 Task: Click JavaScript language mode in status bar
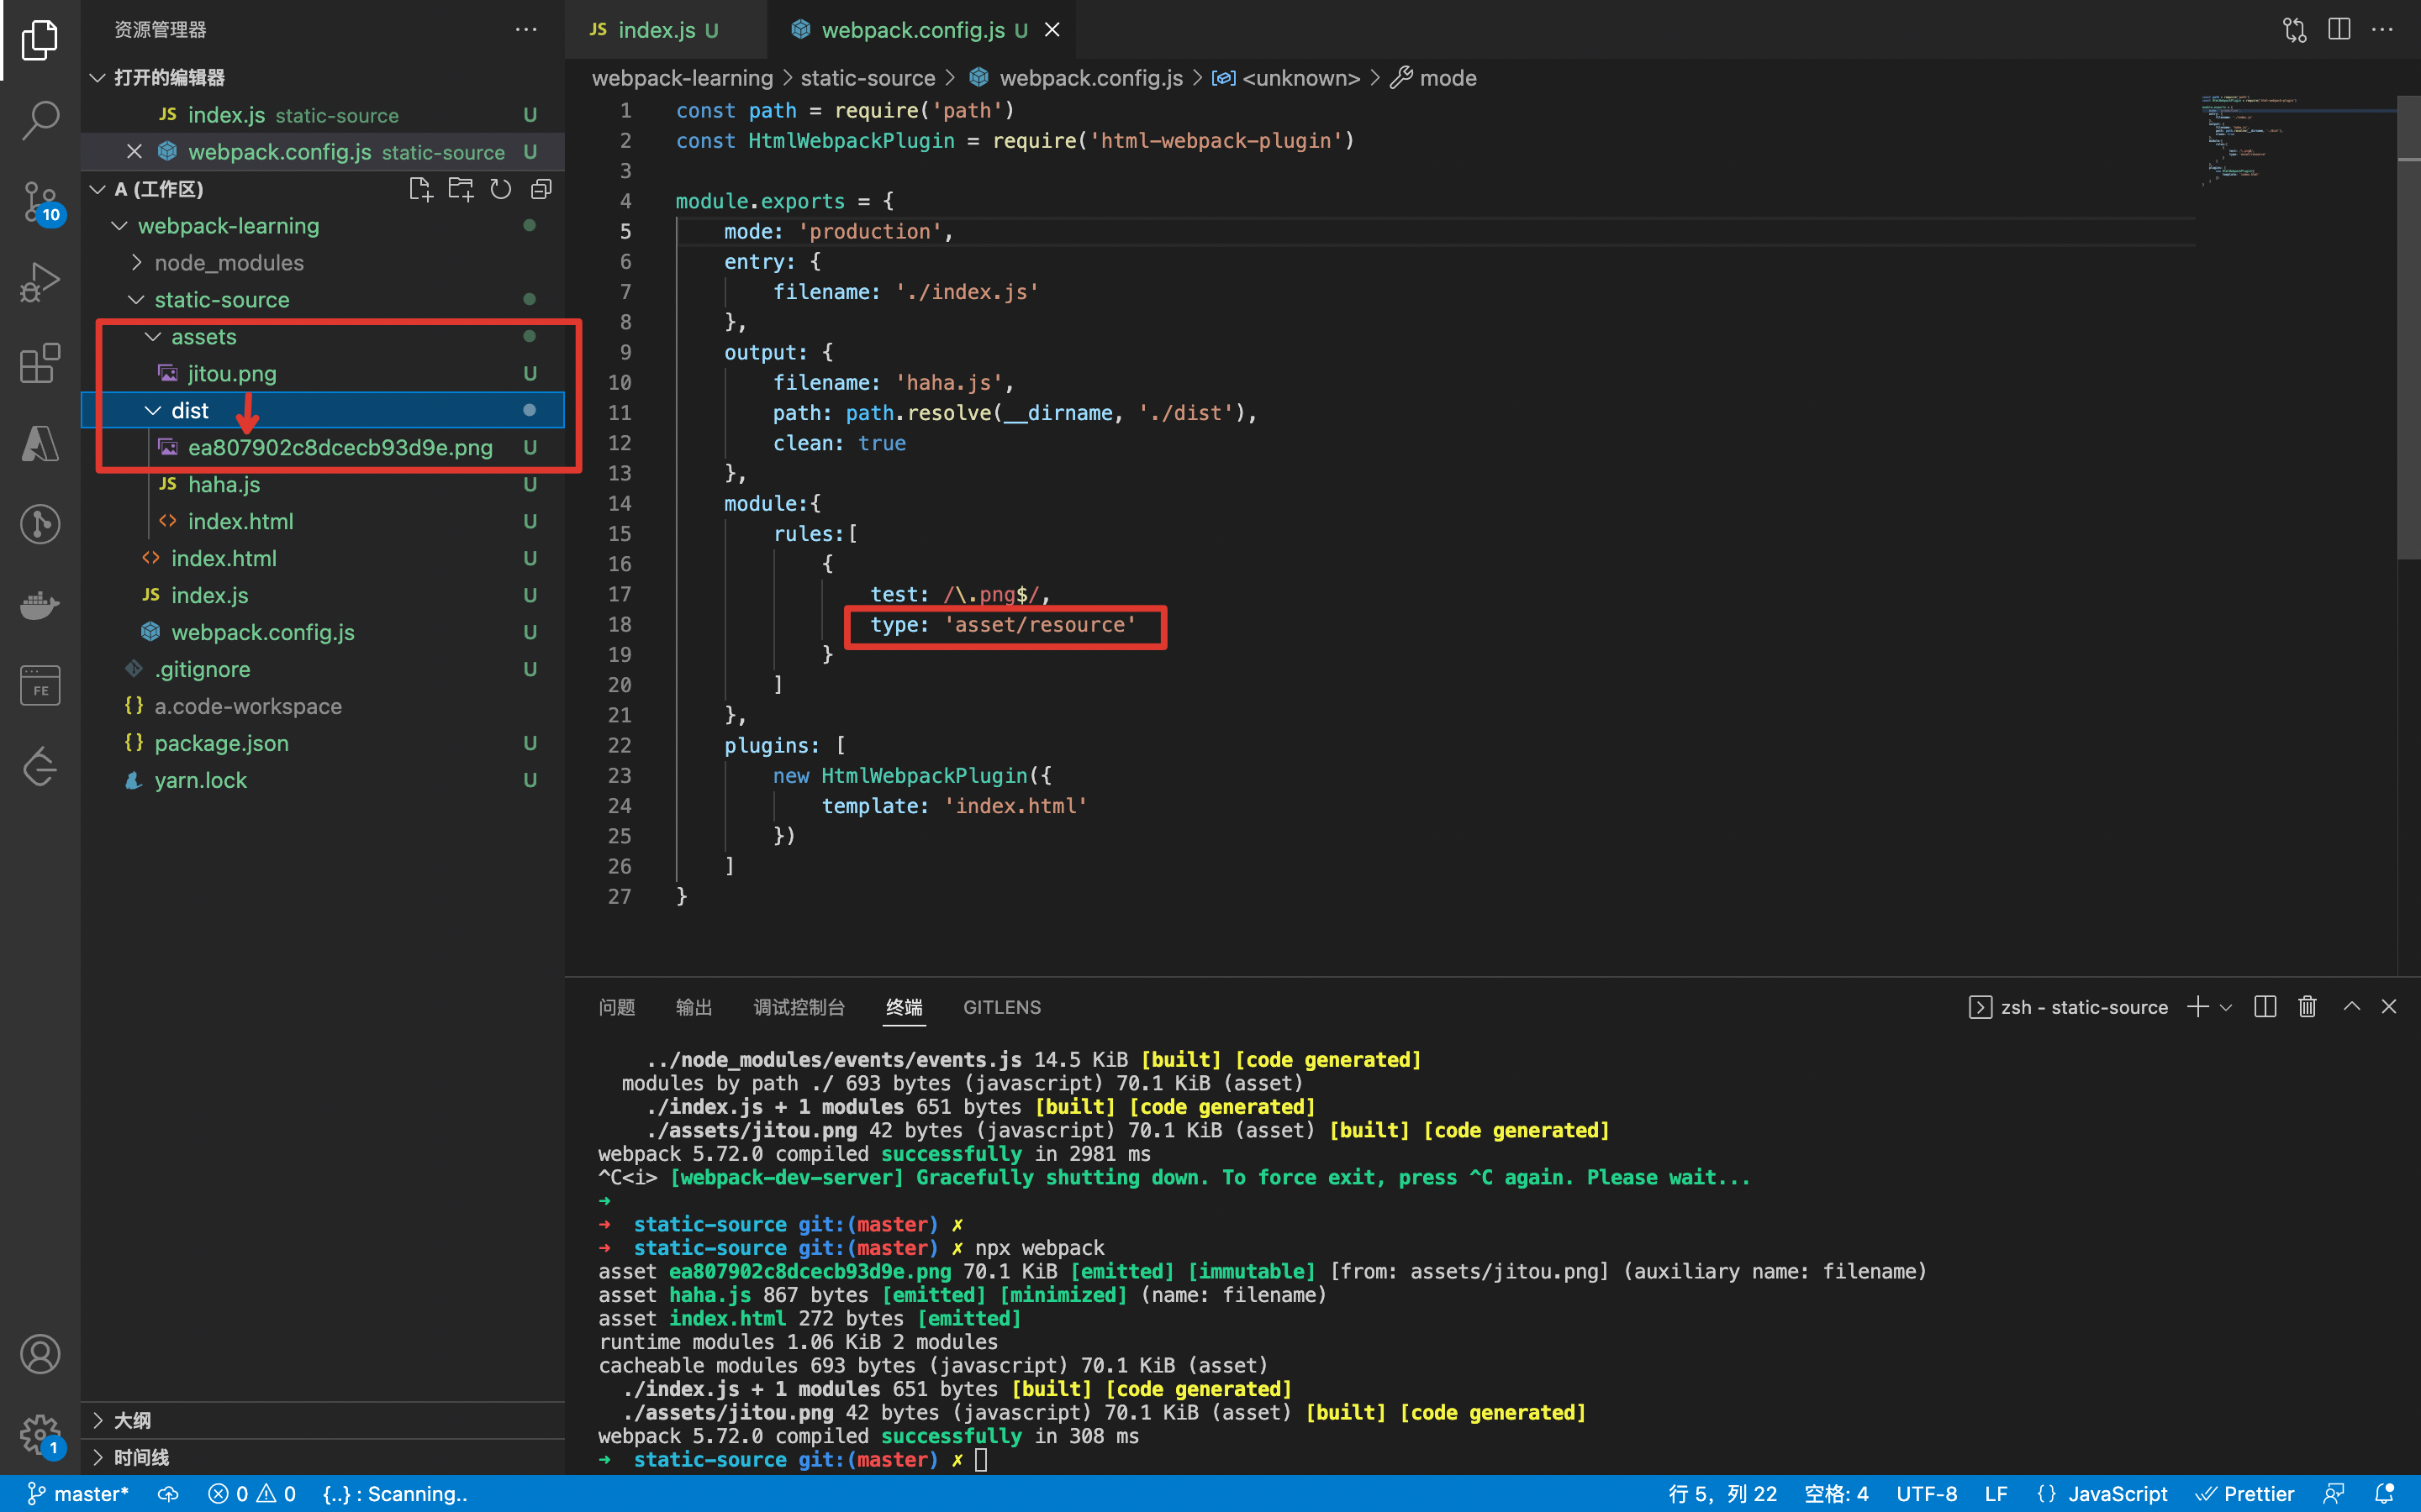2116,1494
